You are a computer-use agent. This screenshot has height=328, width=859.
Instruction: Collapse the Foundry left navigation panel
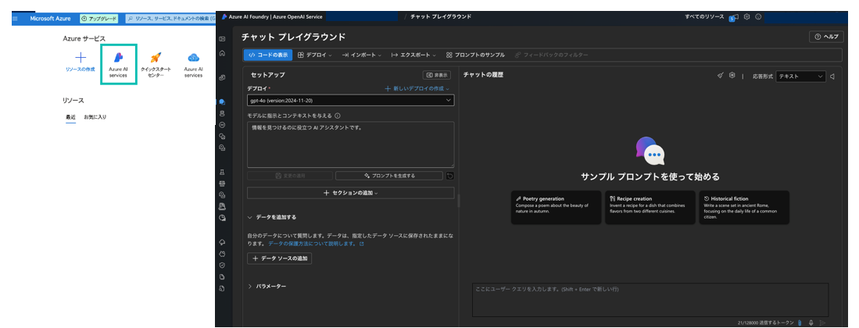[222, 39]
